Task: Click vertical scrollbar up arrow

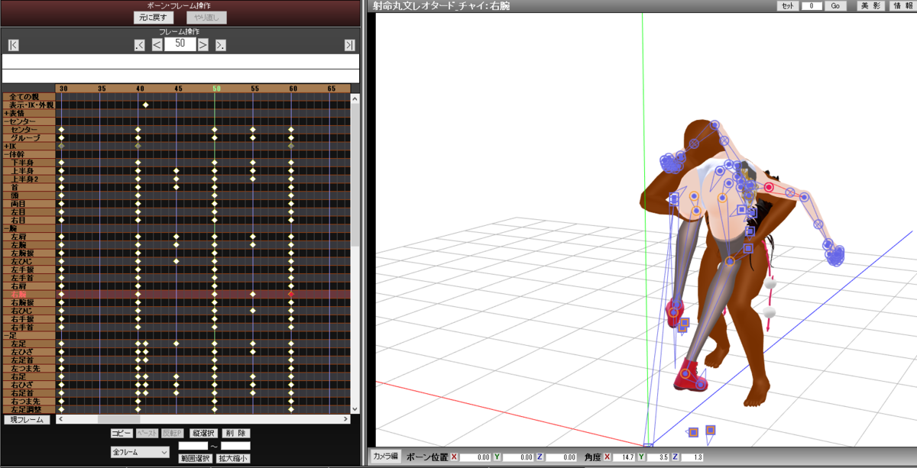Action: pos(355,98)
